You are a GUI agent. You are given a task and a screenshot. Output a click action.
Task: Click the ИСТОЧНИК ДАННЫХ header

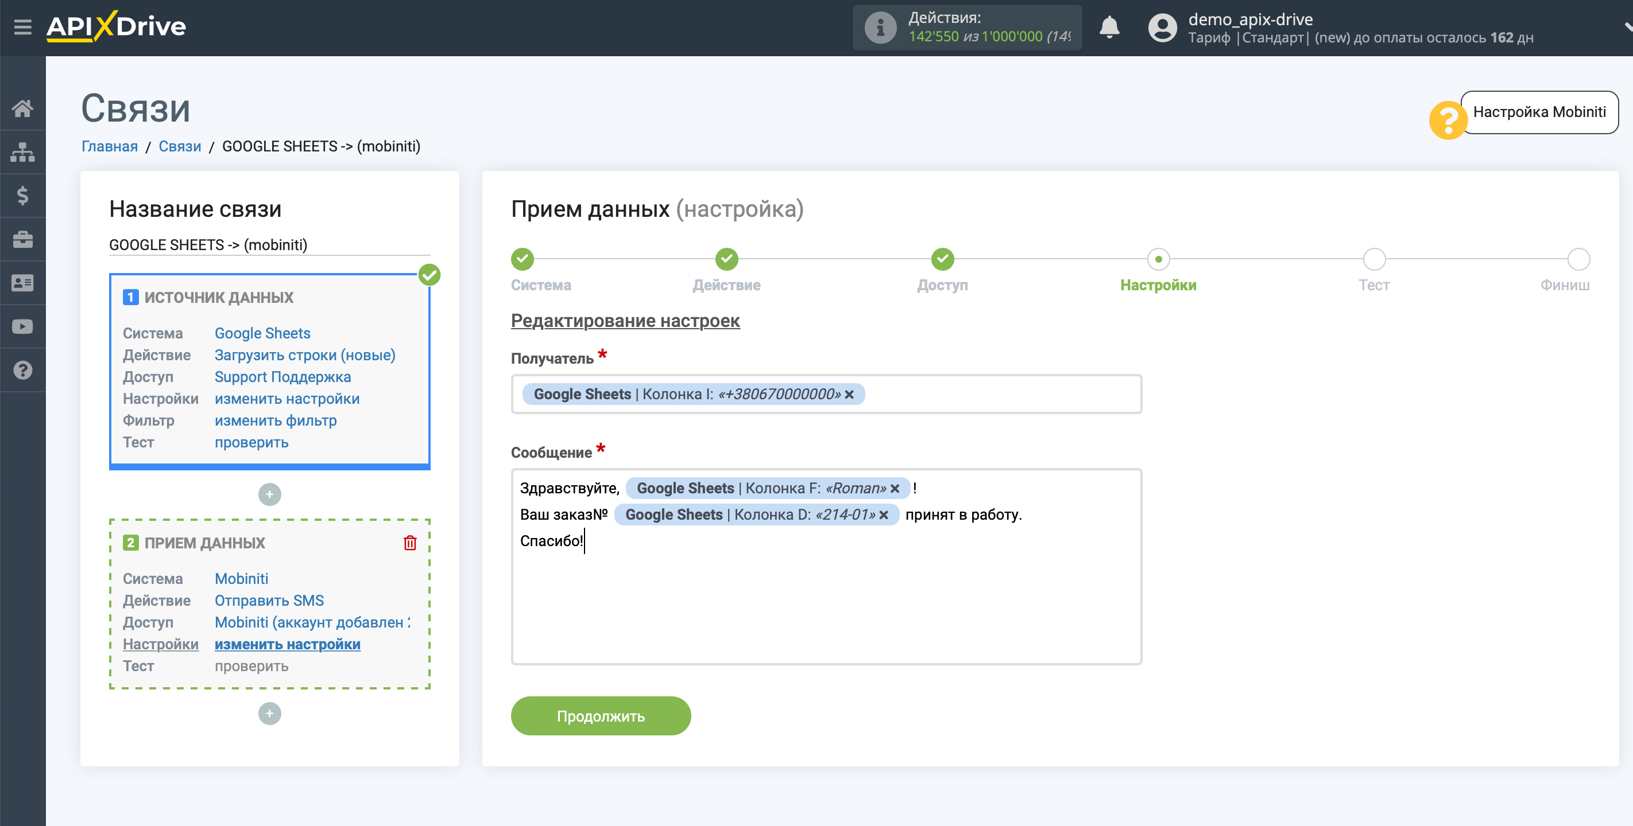tap(219, 298)
